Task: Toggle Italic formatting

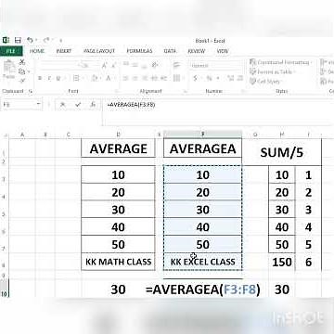Action: (x=49, y=79)
